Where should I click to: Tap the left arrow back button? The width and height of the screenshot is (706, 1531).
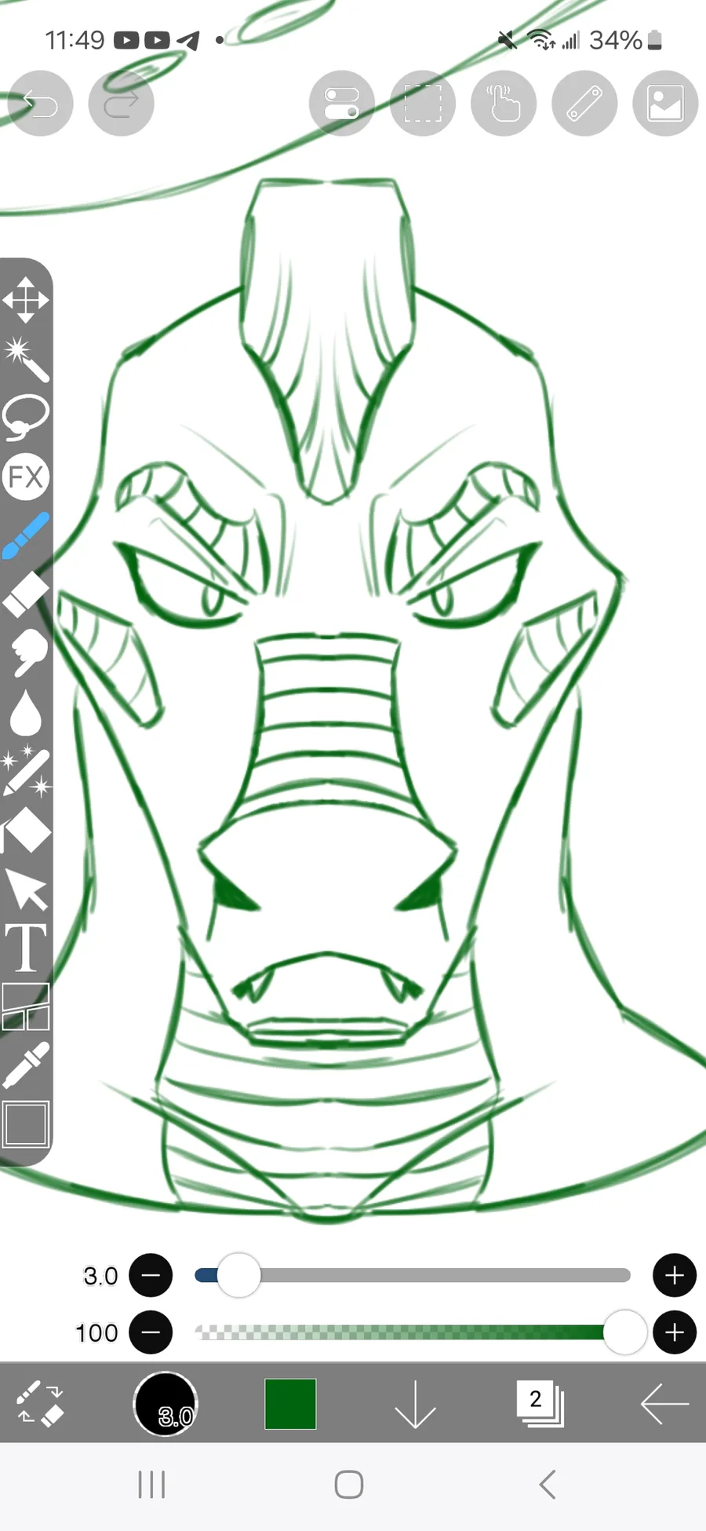[664, 1404]
